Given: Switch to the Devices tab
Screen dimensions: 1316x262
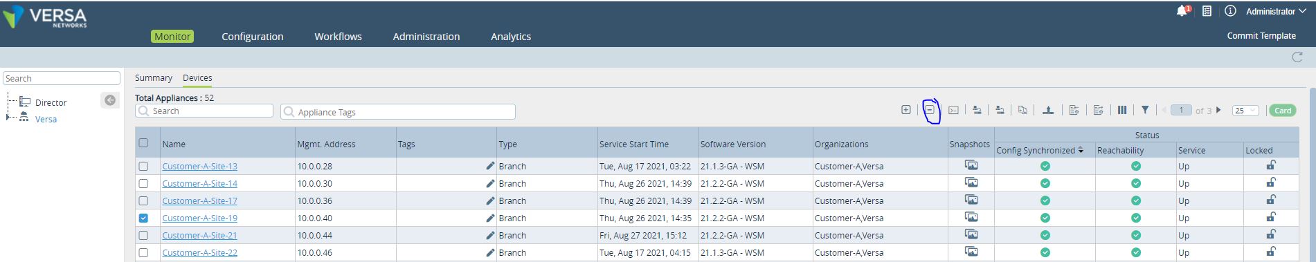Looking at the screenshot, I should pyautogui.click(x=197, y=78).
